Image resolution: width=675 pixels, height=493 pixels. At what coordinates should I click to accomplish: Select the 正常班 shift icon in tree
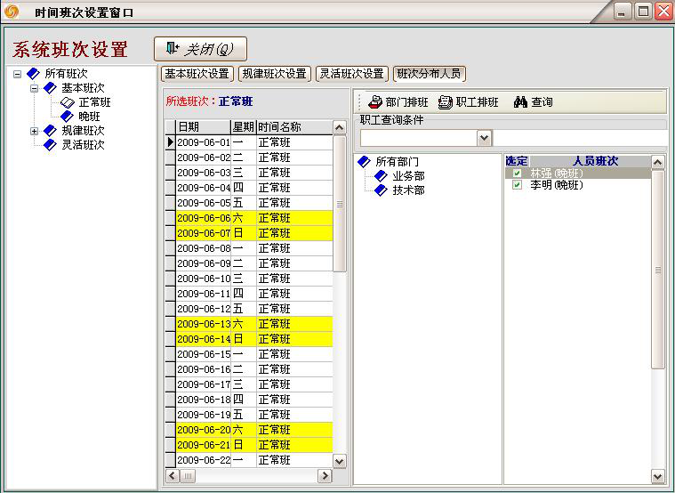(x=68, y=103)
